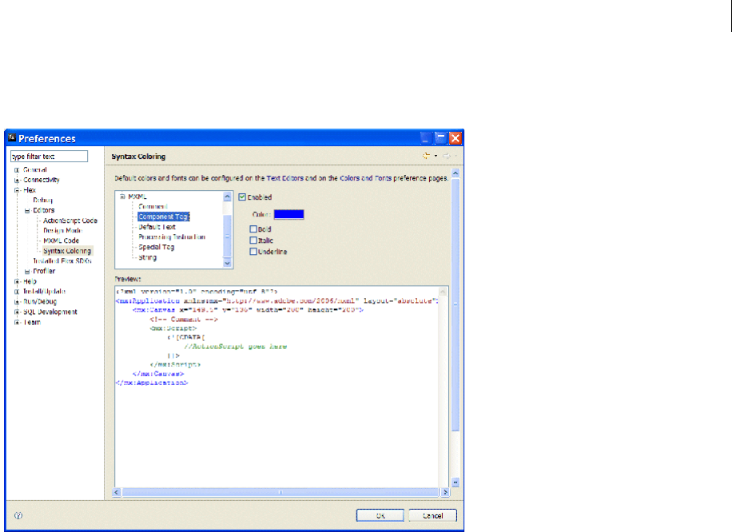Click preview horizontal scroll right arrow
The image size is (732, 532).
pyautogui.click(x=445, y=492)
